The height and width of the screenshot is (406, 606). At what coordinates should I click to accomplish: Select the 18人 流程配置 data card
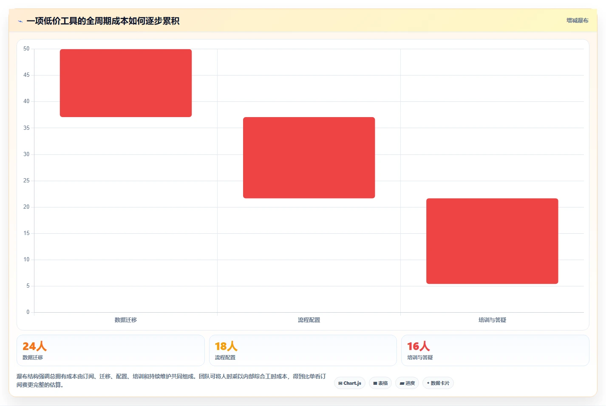(303, 350)
